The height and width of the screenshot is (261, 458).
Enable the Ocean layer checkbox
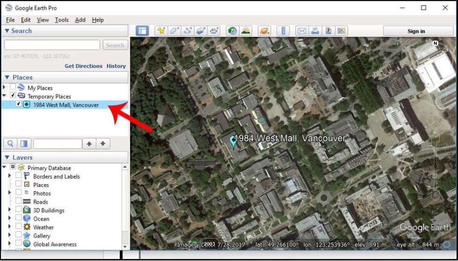[x=18, y=218]
